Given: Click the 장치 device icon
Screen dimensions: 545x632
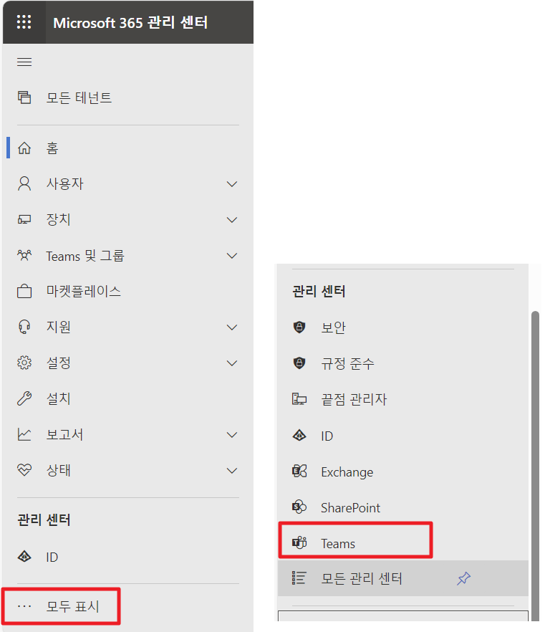Looking at the screenshot, I should coord(24,220).
